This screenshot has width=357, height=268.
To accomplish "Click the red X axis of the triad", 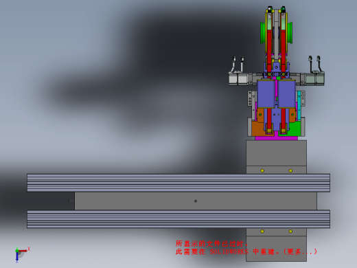I will click(x=23, y=251).
